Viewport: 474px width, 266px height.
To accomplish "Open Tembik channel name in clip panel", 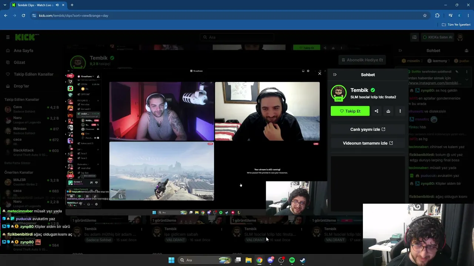I will 359,90.
